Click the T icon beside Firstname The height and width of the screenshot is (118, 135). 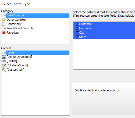pyautogui.click(x=77, y=24)
